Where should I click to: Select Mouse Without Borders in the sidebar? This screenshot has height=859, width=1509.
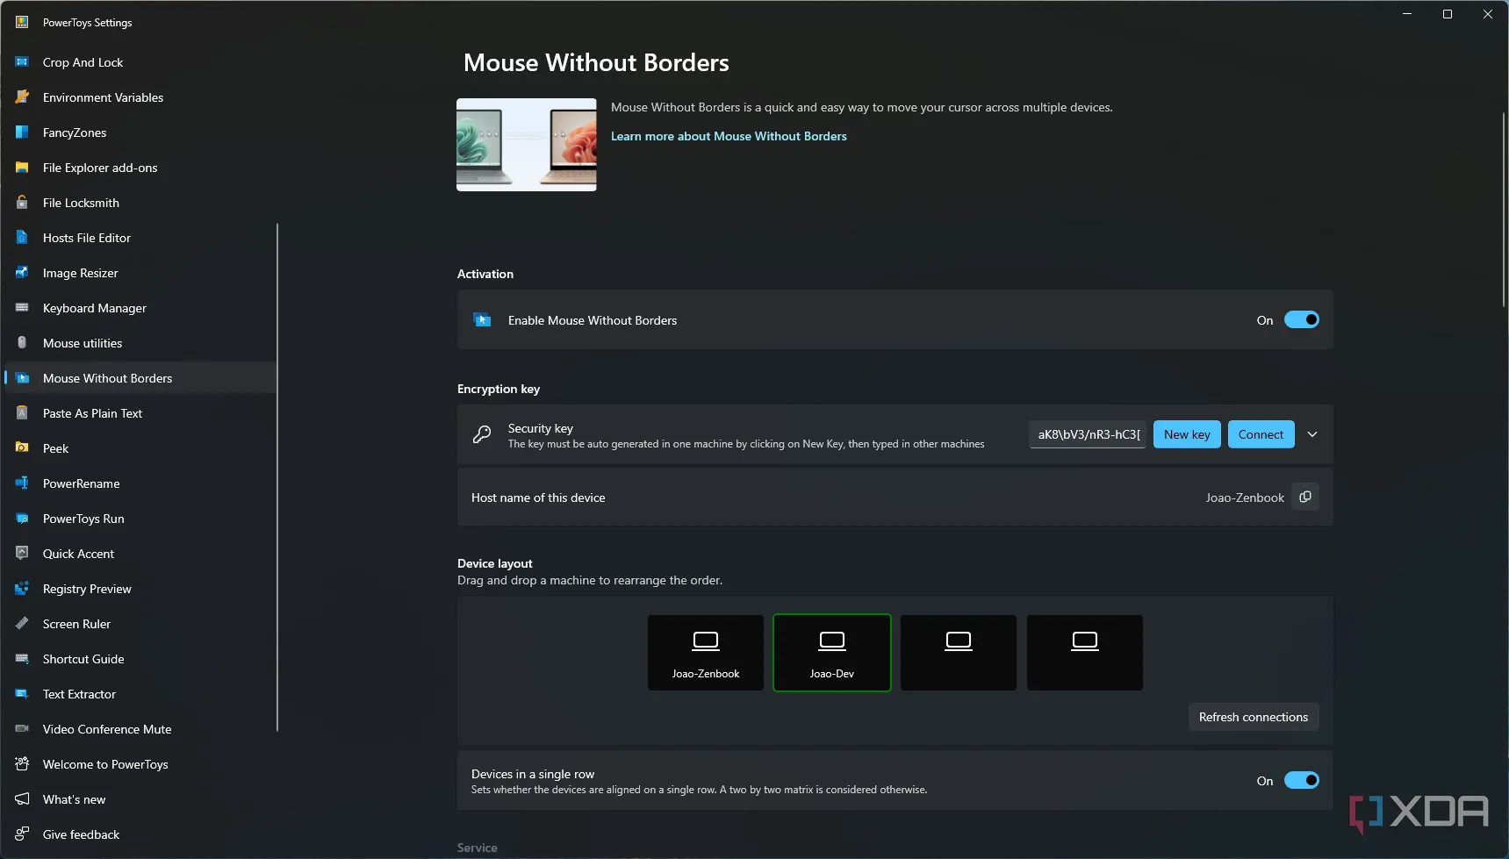click(x=140, y=378)
